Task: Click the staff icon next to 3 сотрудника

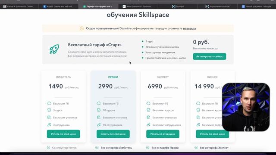Action: point(49,125)
